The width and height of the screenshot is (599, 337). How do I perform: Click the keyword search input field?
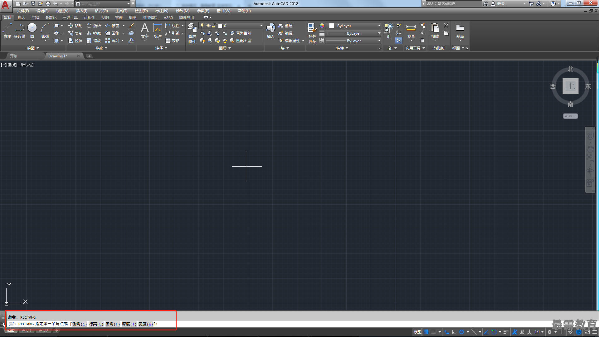(453, 4)
